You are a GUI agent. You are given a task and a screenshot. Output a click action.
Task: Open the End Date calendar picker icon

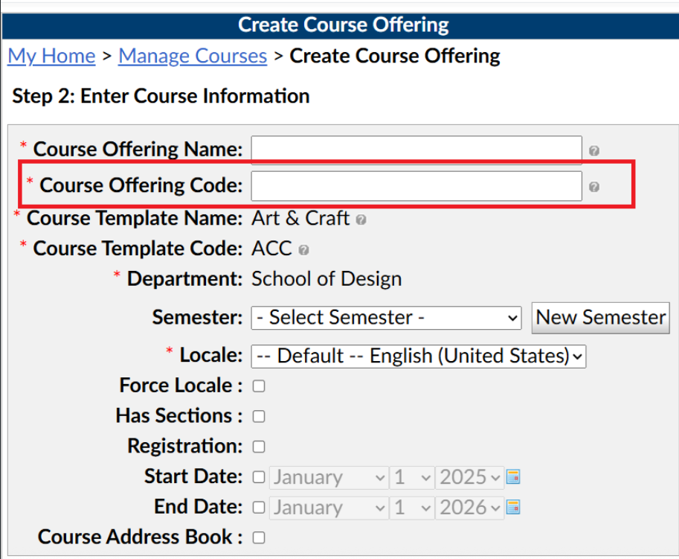coord(513,507)
